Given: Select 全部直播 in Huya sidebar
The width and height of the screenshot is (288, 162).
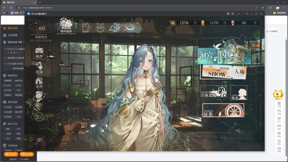Looking at the screenshot, I should pos(10,35).
